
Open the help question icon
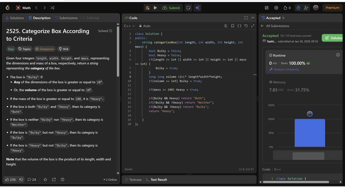[62, 180]
